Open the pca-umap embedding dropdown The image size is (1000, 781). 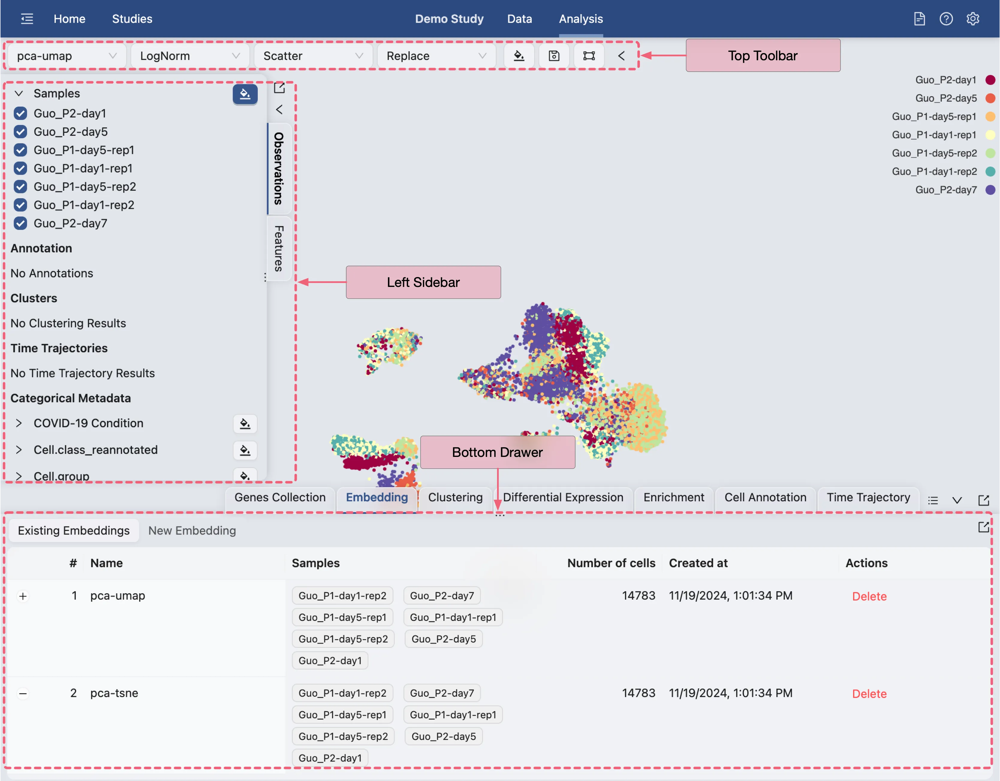click(66, 56)
